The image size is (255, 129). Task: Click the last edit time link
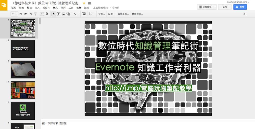coord(106,8)
